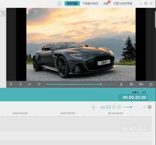Click the 00:04:00:00 timeline ruler mark

pyautogui.click(x=20, y=113)
